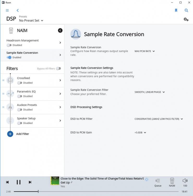Viewport: 193px width, 196px height.
Task: Click the Add Filter button
Action: point(18,134)
